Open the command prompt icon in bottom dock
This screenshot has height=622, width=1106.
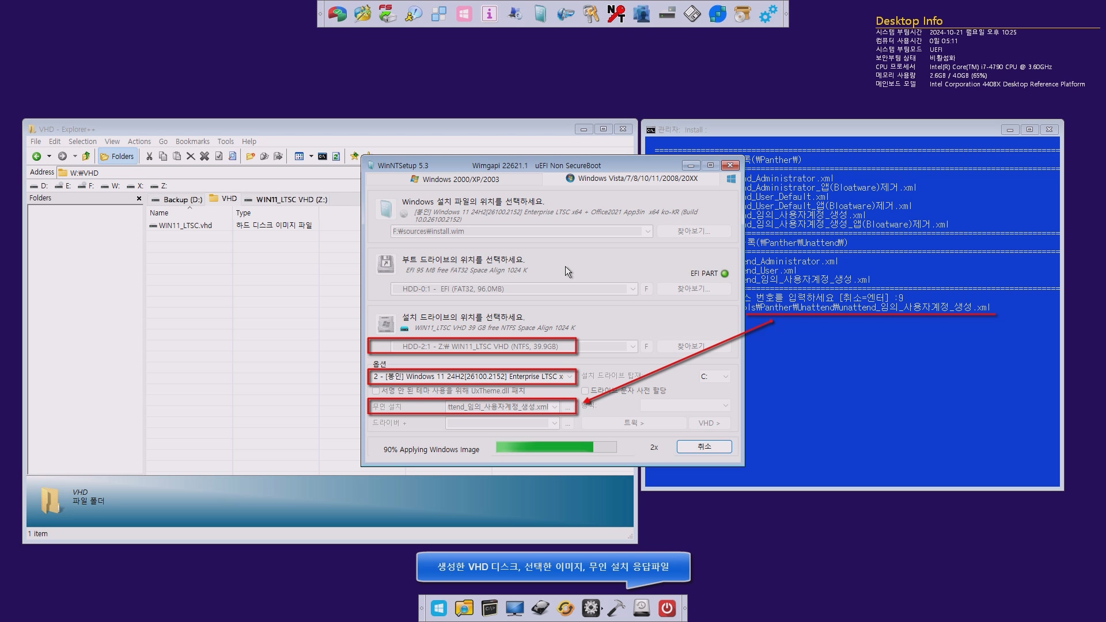[489, 608]
